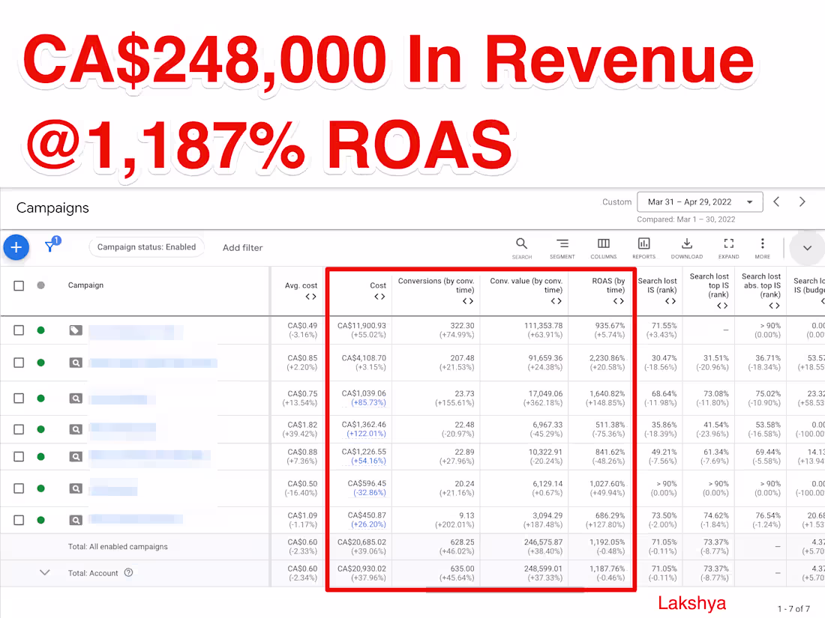Click Add filter
The width and height of the screenshot is (825, 618).
tap(241, 247)
